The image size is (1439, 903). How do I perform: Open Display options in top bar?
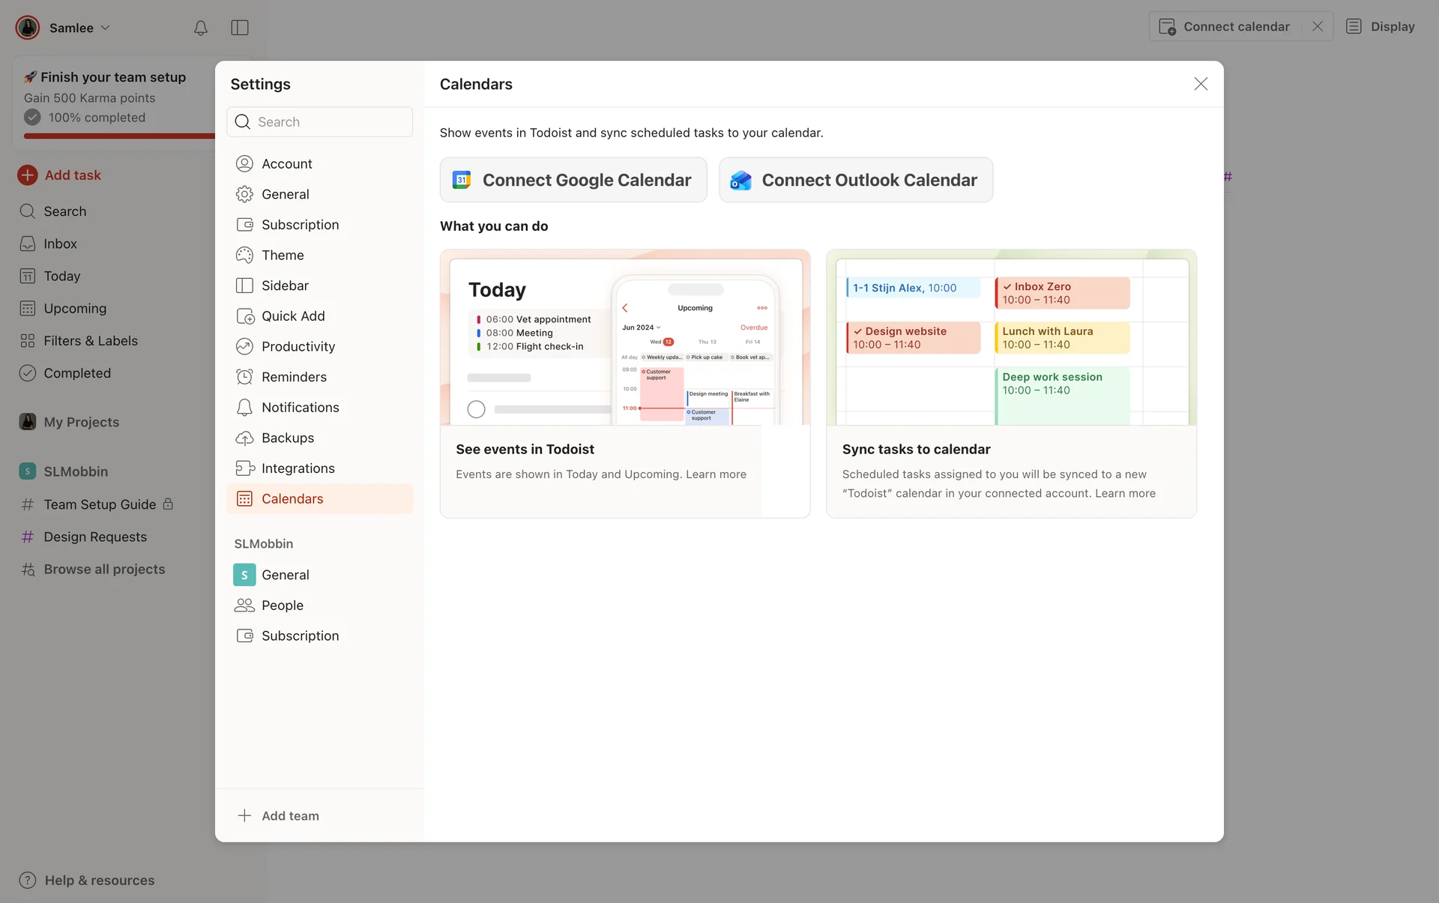click(1381, 27)
